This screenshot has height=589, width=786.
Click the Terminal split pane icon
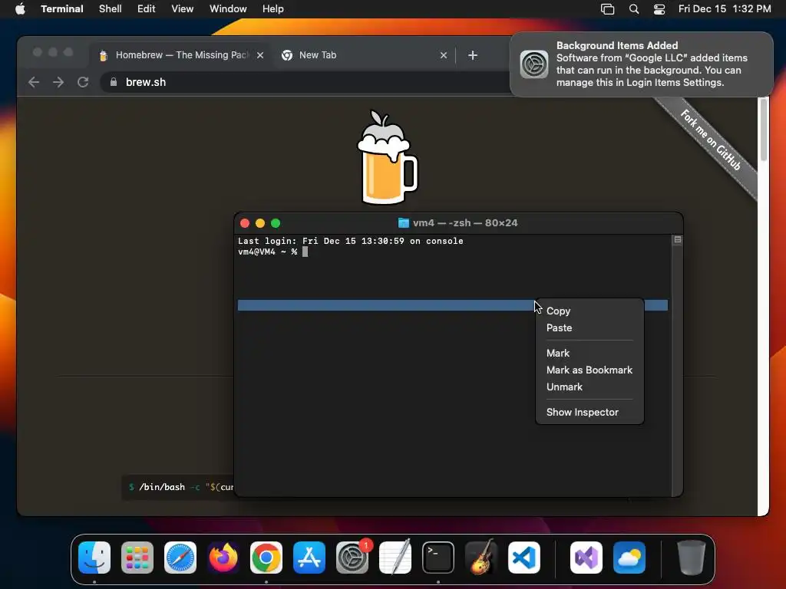tap(677, 240)
